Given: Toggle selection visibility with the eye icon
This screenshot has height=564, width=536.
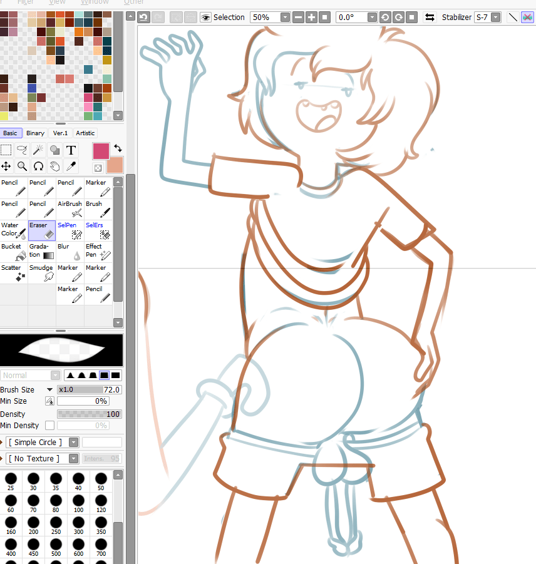Looking at the screenshot, I should (206, 17).
